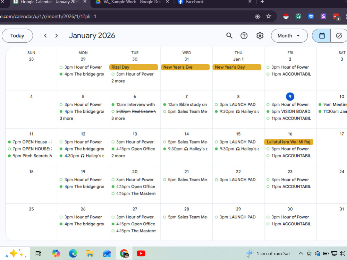Open 9am Meeting on Jan 10
Screen dimensions: 347x260
pyautogui.click(x=332, y=105)
